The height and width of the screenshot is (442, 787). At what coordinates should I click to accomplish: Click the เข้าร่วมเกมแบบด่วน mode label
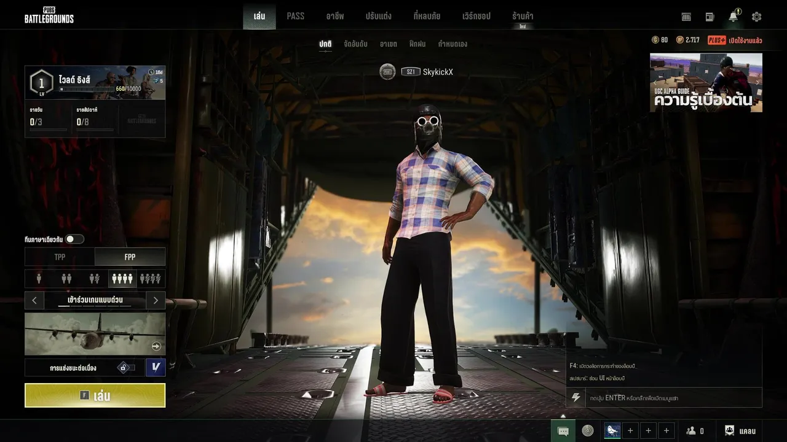tap(95, 300)
